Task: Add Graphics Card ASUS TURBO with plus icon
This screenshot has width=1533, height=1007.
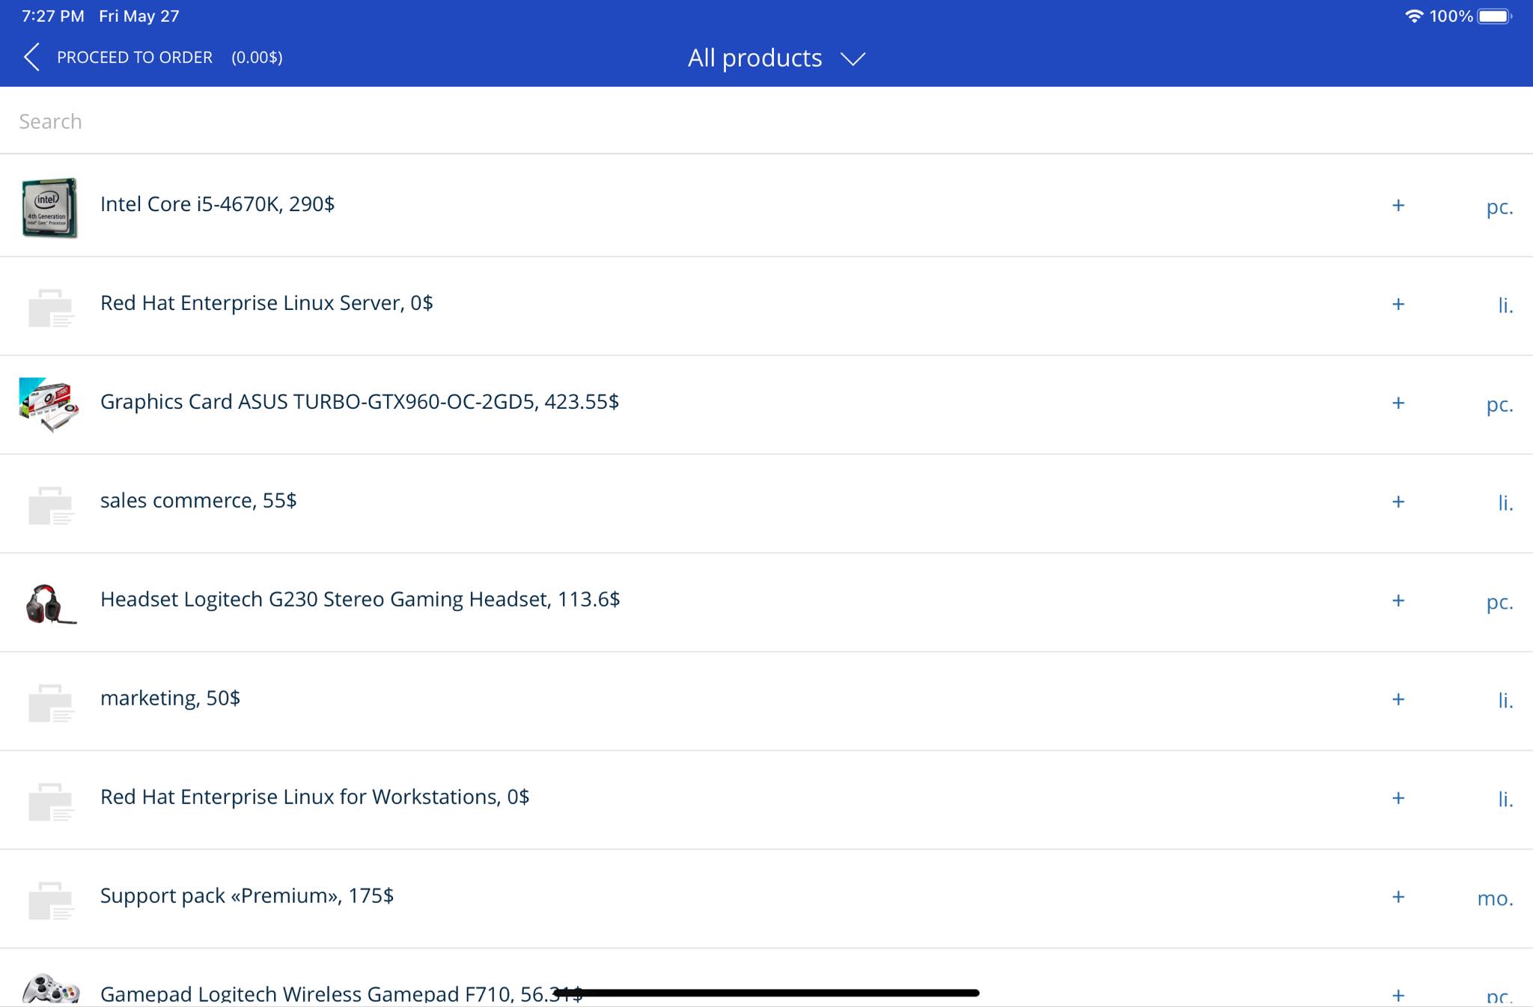Action: (1398, 404)
